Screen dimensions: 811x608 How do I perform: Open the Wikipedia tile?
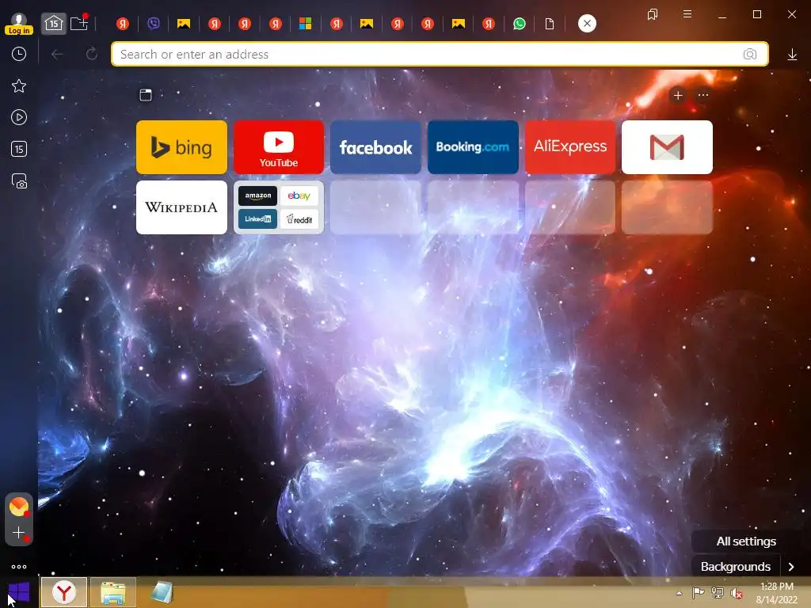point(181,207)
